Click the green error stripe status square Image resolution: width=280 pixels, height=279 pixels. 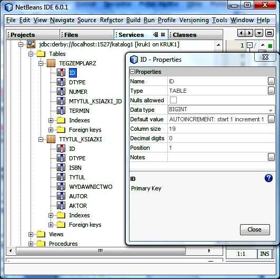point(270,46)
